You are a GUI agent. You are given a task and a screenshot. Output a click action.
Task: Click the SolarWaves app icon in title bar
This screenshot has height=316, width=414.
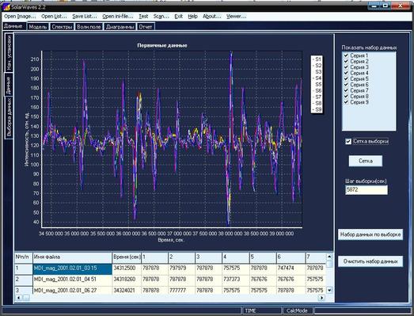click(x=7, y=7)
